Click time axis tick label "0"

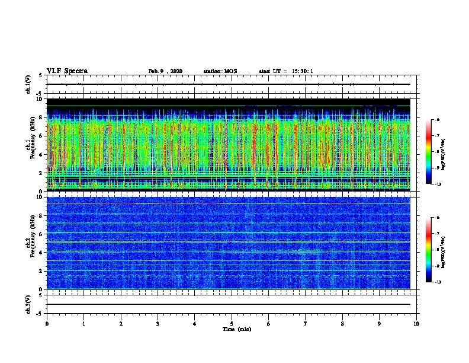47,324
